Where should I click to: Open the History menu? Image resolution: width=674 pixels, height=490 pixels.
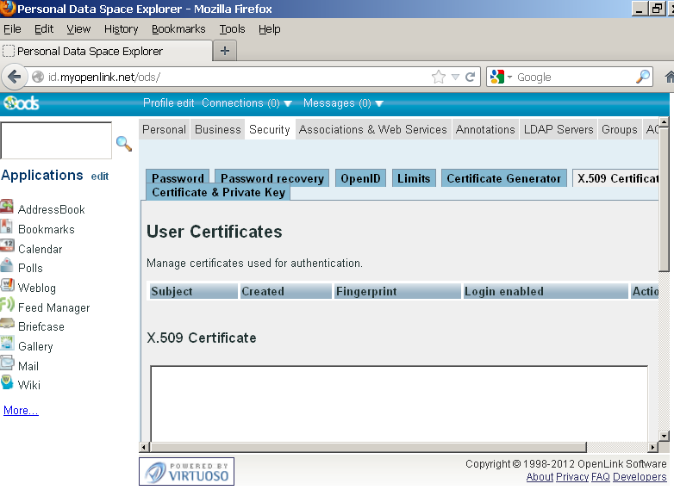tap(121, 28)
